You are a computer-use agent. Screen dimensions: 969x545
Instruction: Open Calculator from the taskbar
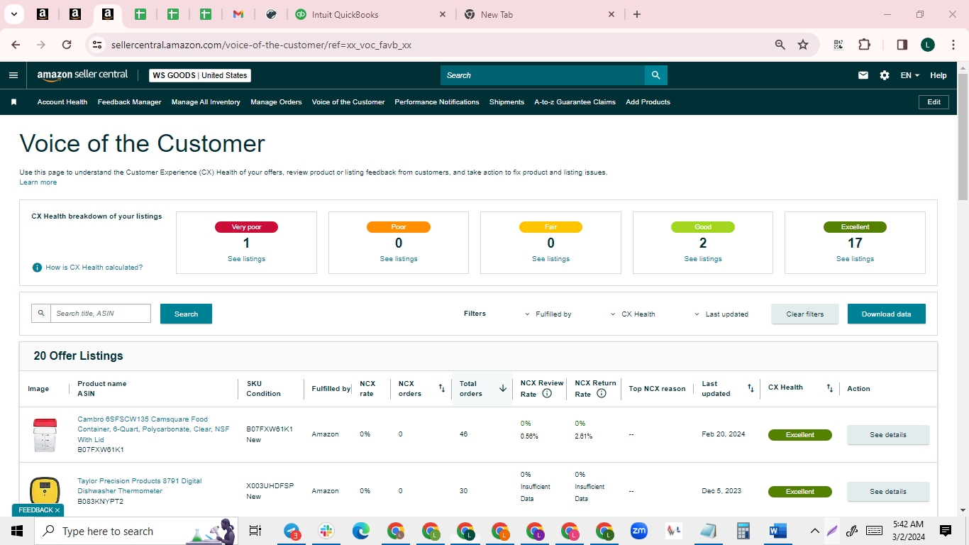tap(743, 531)
